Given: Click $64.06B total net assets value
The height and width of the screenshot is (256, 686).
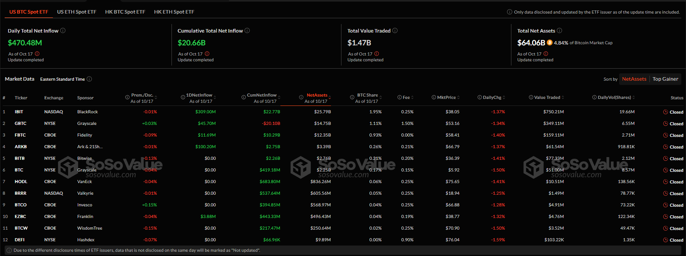Looking at the screenshot, I should [x=531, y=43].
